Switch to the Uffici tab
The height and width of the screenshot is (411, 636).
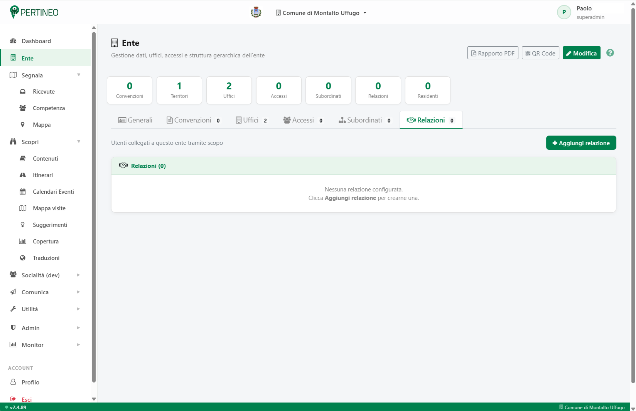point(252,120)
